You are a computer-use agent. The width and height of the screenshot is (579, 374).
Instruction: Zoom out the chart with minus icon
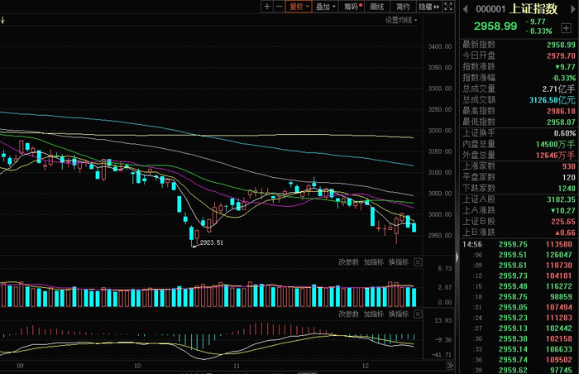(x=280, y=7)
